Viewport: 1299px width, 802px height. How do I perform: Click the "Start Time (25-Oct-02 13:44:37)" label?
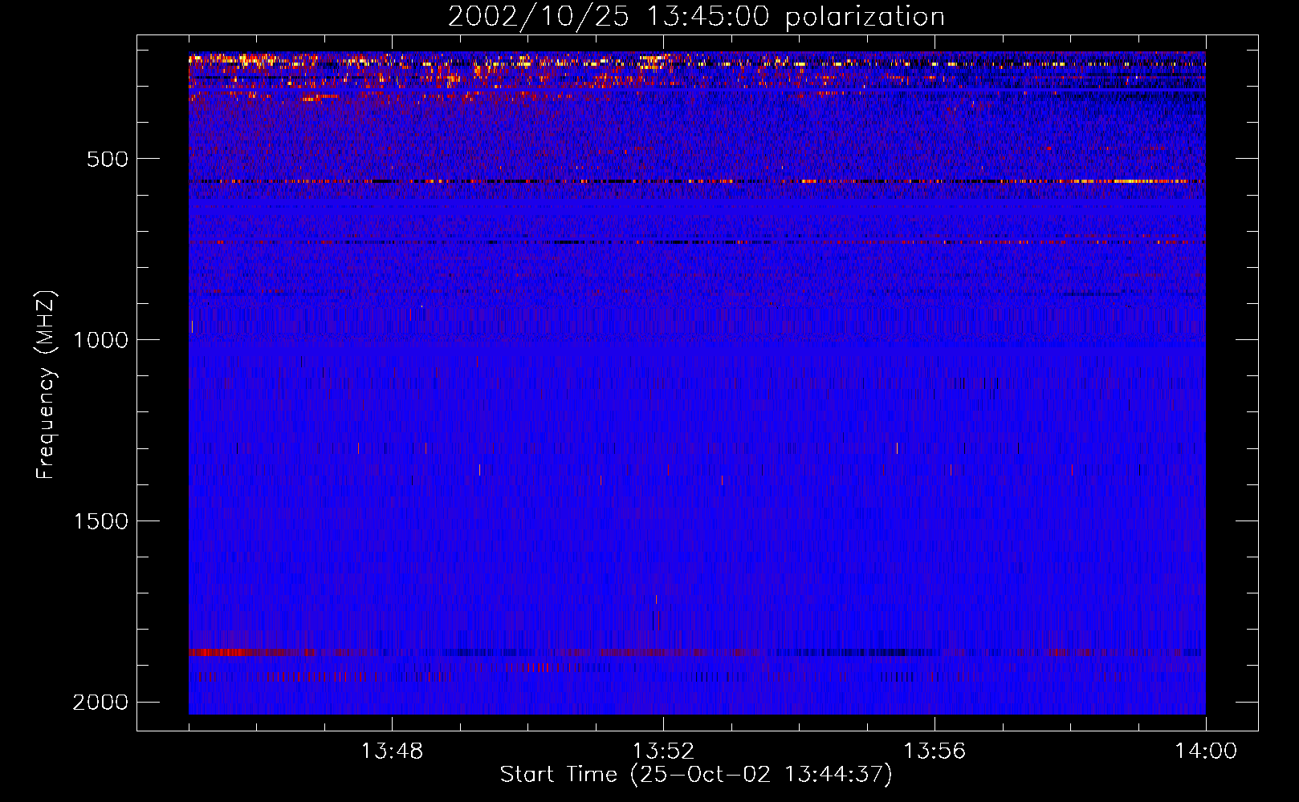pyautogui.click(x=696, y=775)
